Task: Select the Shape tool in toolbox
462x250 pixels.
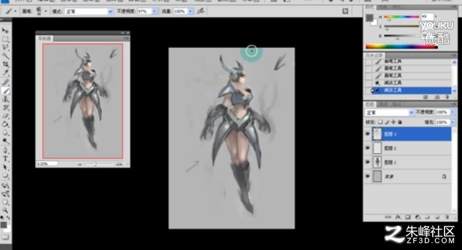Action: [5, 176]
